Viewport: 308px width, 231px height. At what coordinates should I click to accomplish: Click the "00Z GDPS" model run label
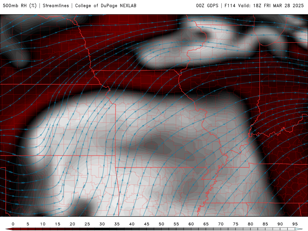(207, 6)
